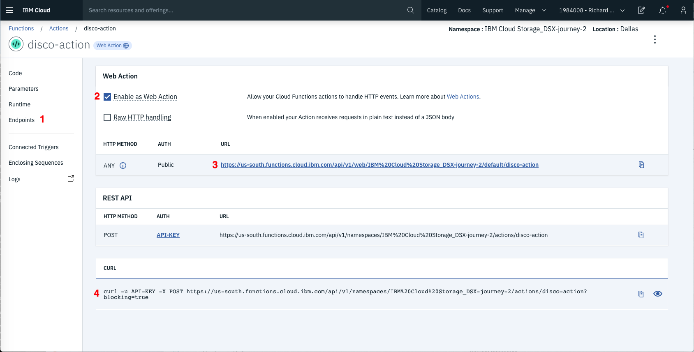The height and width of the screenshot is (352, 694).
Task: Expand the Manage dropdown
Action: (530, 10)
